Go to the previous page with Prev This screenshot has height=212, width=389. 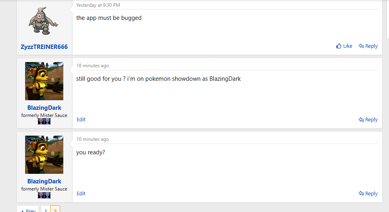pos(28,209)
